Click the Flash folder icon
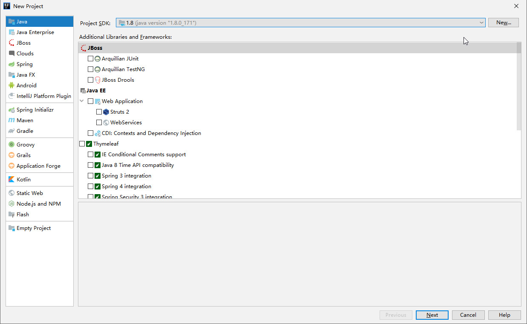 (12, 214)
